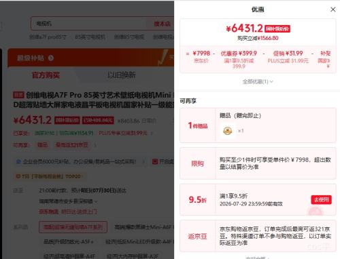The height and width of the screenshot is (259, 340).
Task: Select the red-outlined A7F series option
Action: pos(73,227)
